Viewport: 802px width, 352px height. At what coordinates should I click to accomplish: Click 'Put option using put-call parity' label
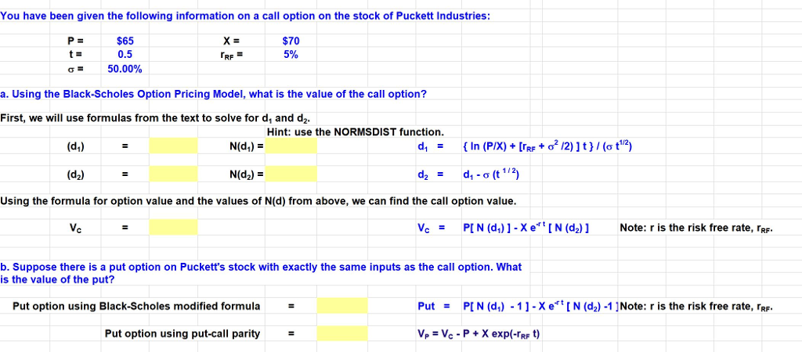[x=182, y=333]
